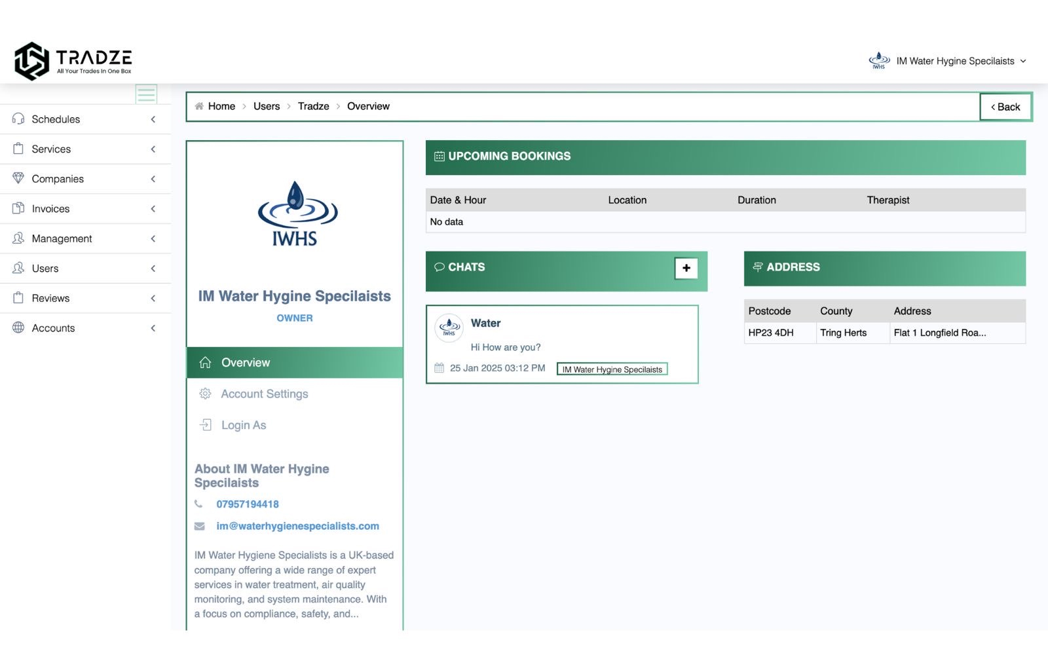
Task: Expand the Invoices menu chevron
Action: pyautogui.click(x=153, y=208)
